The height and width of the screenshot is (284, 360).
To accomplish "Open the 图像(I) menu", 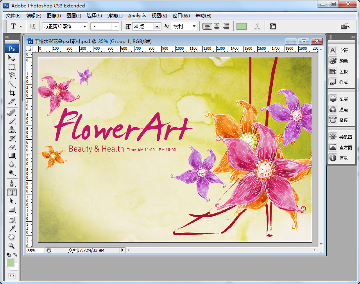I will click(54, 16).
